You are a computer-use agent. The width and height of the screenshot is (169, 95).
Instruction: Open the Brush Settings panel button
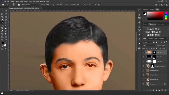coord(19,5)
